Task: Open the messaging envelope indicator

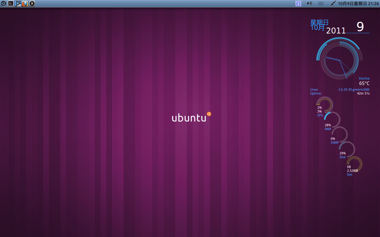Action: pos(321,4)
